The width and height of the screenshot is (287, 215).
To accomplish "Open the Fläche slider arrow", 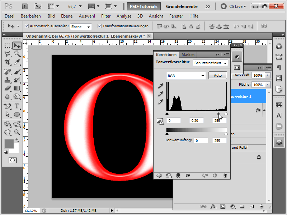I will (268, 85).
